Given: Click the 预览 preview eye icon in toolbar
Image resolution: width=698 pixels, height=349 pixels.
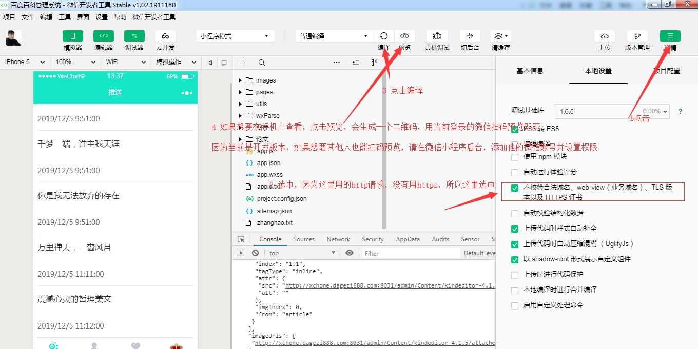Looking at the screenshot, I should [x=404, y=36].
